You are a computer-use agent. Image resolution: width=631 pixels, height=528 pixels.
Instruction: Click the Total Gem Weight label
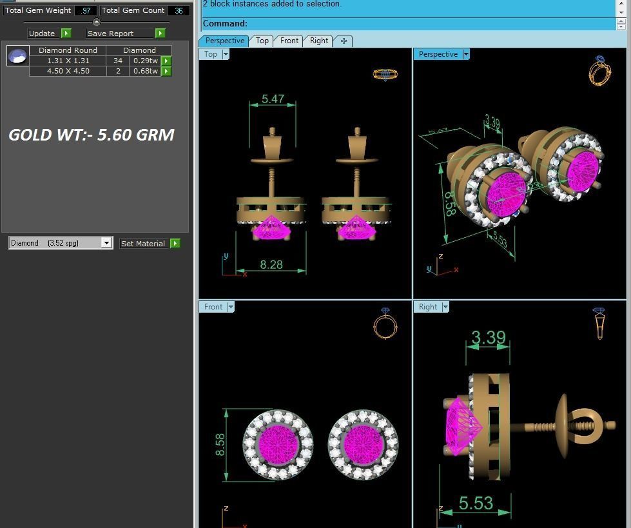pos(38,10)
